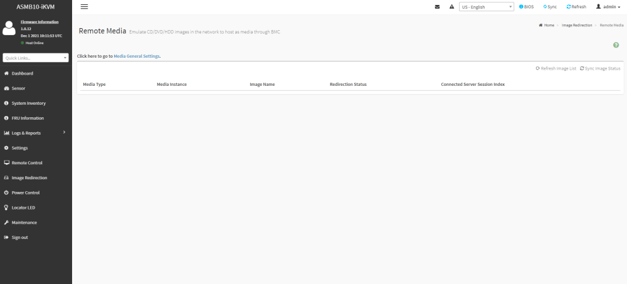
Task: Open the messages envelope icon
Action: (437, 7)
